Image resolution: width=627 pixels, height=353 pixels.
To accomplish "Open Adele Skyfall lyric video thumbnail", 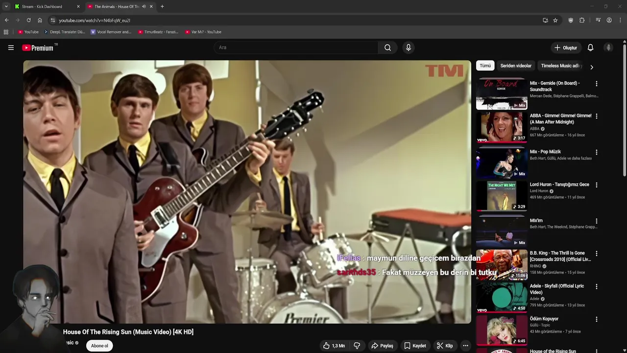I will [x=502, y=298].
